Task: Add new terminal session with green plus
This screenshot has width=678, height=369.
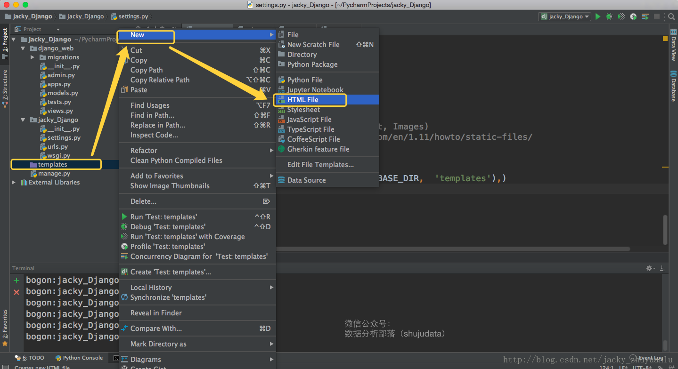Action: pyautogui.click(x=16, y=281)
